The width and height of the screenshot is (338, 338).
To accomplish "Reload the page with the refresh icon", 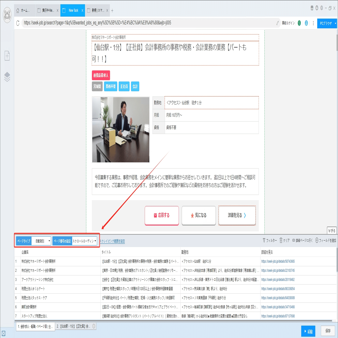I will pyautogui.click(x=18, y=23).
